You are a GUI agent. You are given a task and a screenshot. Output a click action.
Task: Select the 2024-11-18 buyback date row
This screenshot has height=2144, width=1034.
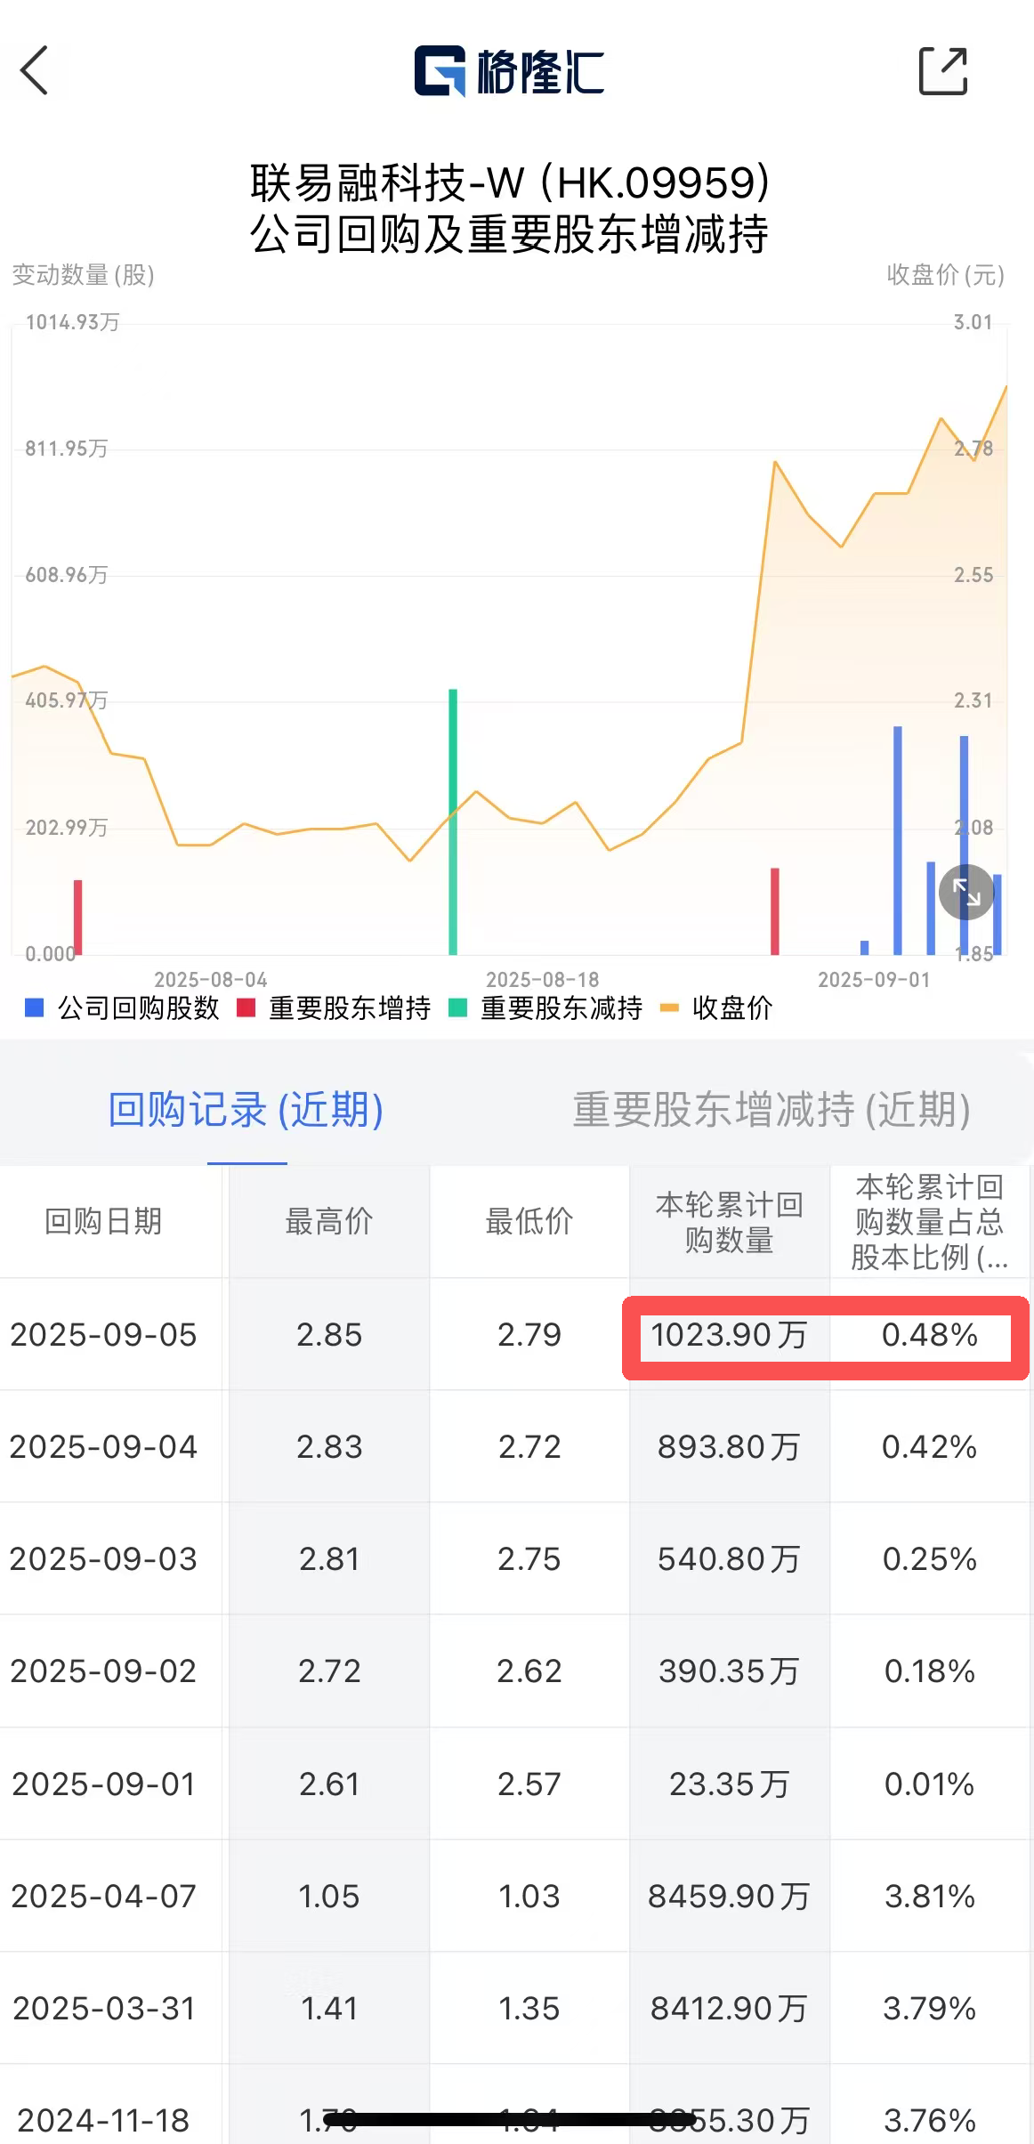tap(103, 2120)
